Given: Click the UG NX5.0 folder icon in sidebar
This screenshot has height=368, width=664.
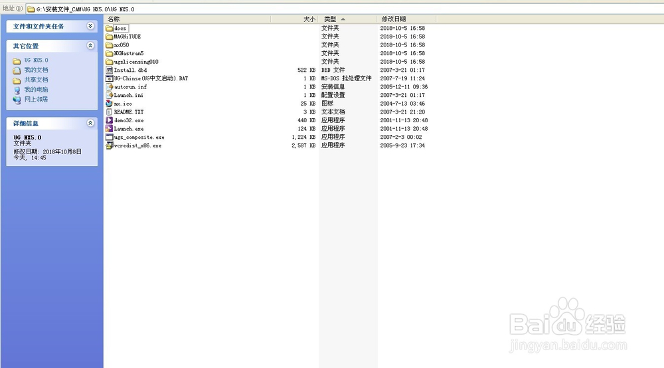Looking at the screenshot, I should coord(17,60).
